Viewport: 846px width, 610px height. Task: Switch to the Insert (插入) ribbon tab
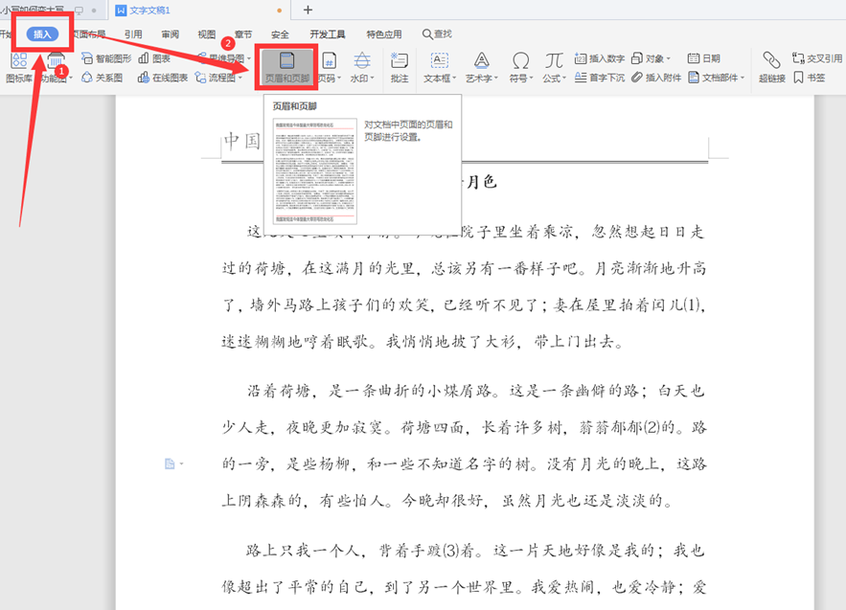pyautogui.click(x=42, y=34)
